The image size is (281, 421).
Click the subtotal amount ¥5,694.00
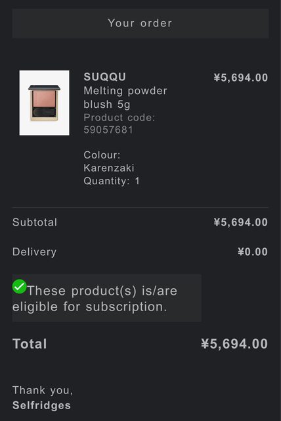(x=240, y=222)
